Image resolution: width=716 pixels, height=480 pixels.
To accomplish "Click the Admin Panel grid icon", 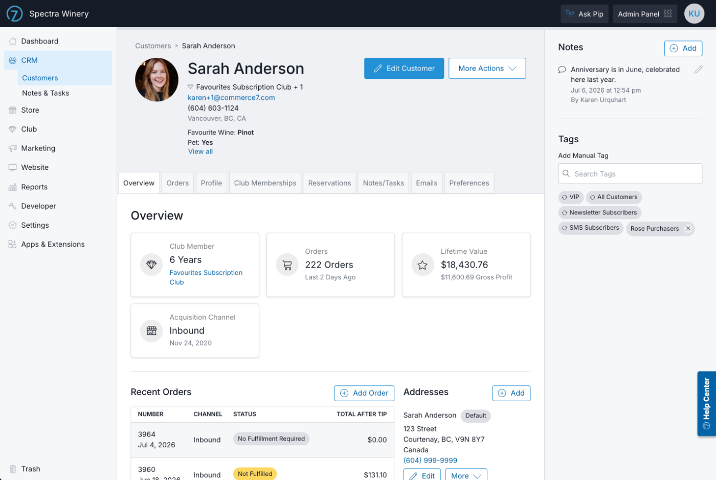I will coord(667,14).
